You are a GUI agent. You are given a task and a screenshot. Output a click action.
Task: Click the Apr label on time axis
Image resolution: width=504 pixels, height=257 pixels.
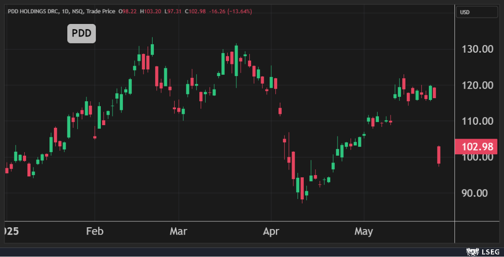[x=271, y=232]
